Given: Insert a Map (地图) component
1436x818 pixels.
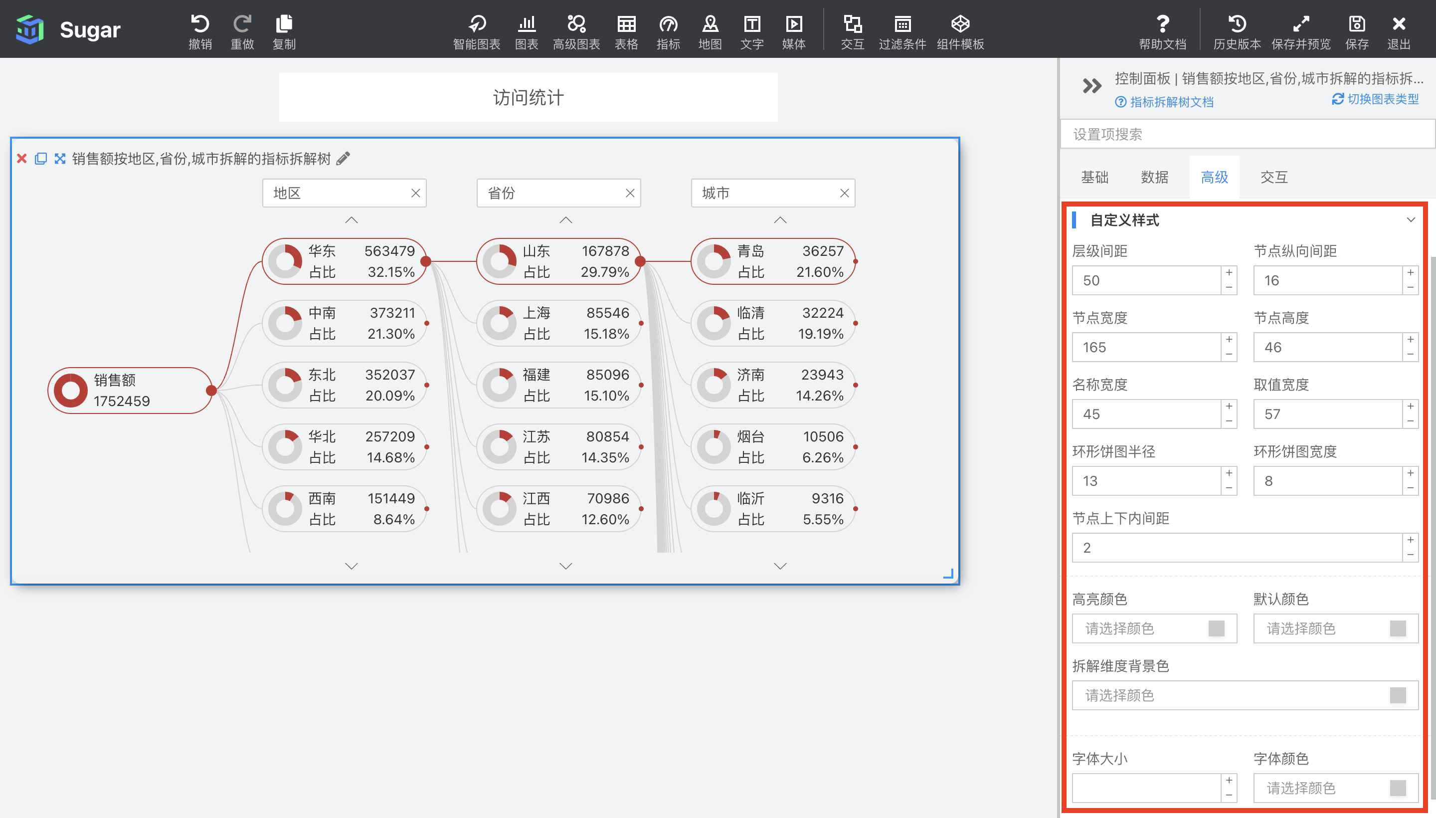Looking at the screenshot, I should coord(711,31).
